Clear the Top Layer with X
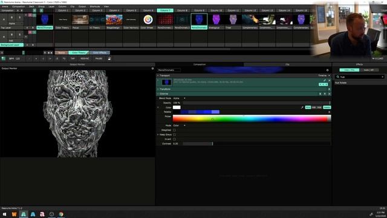 (4, 19)
